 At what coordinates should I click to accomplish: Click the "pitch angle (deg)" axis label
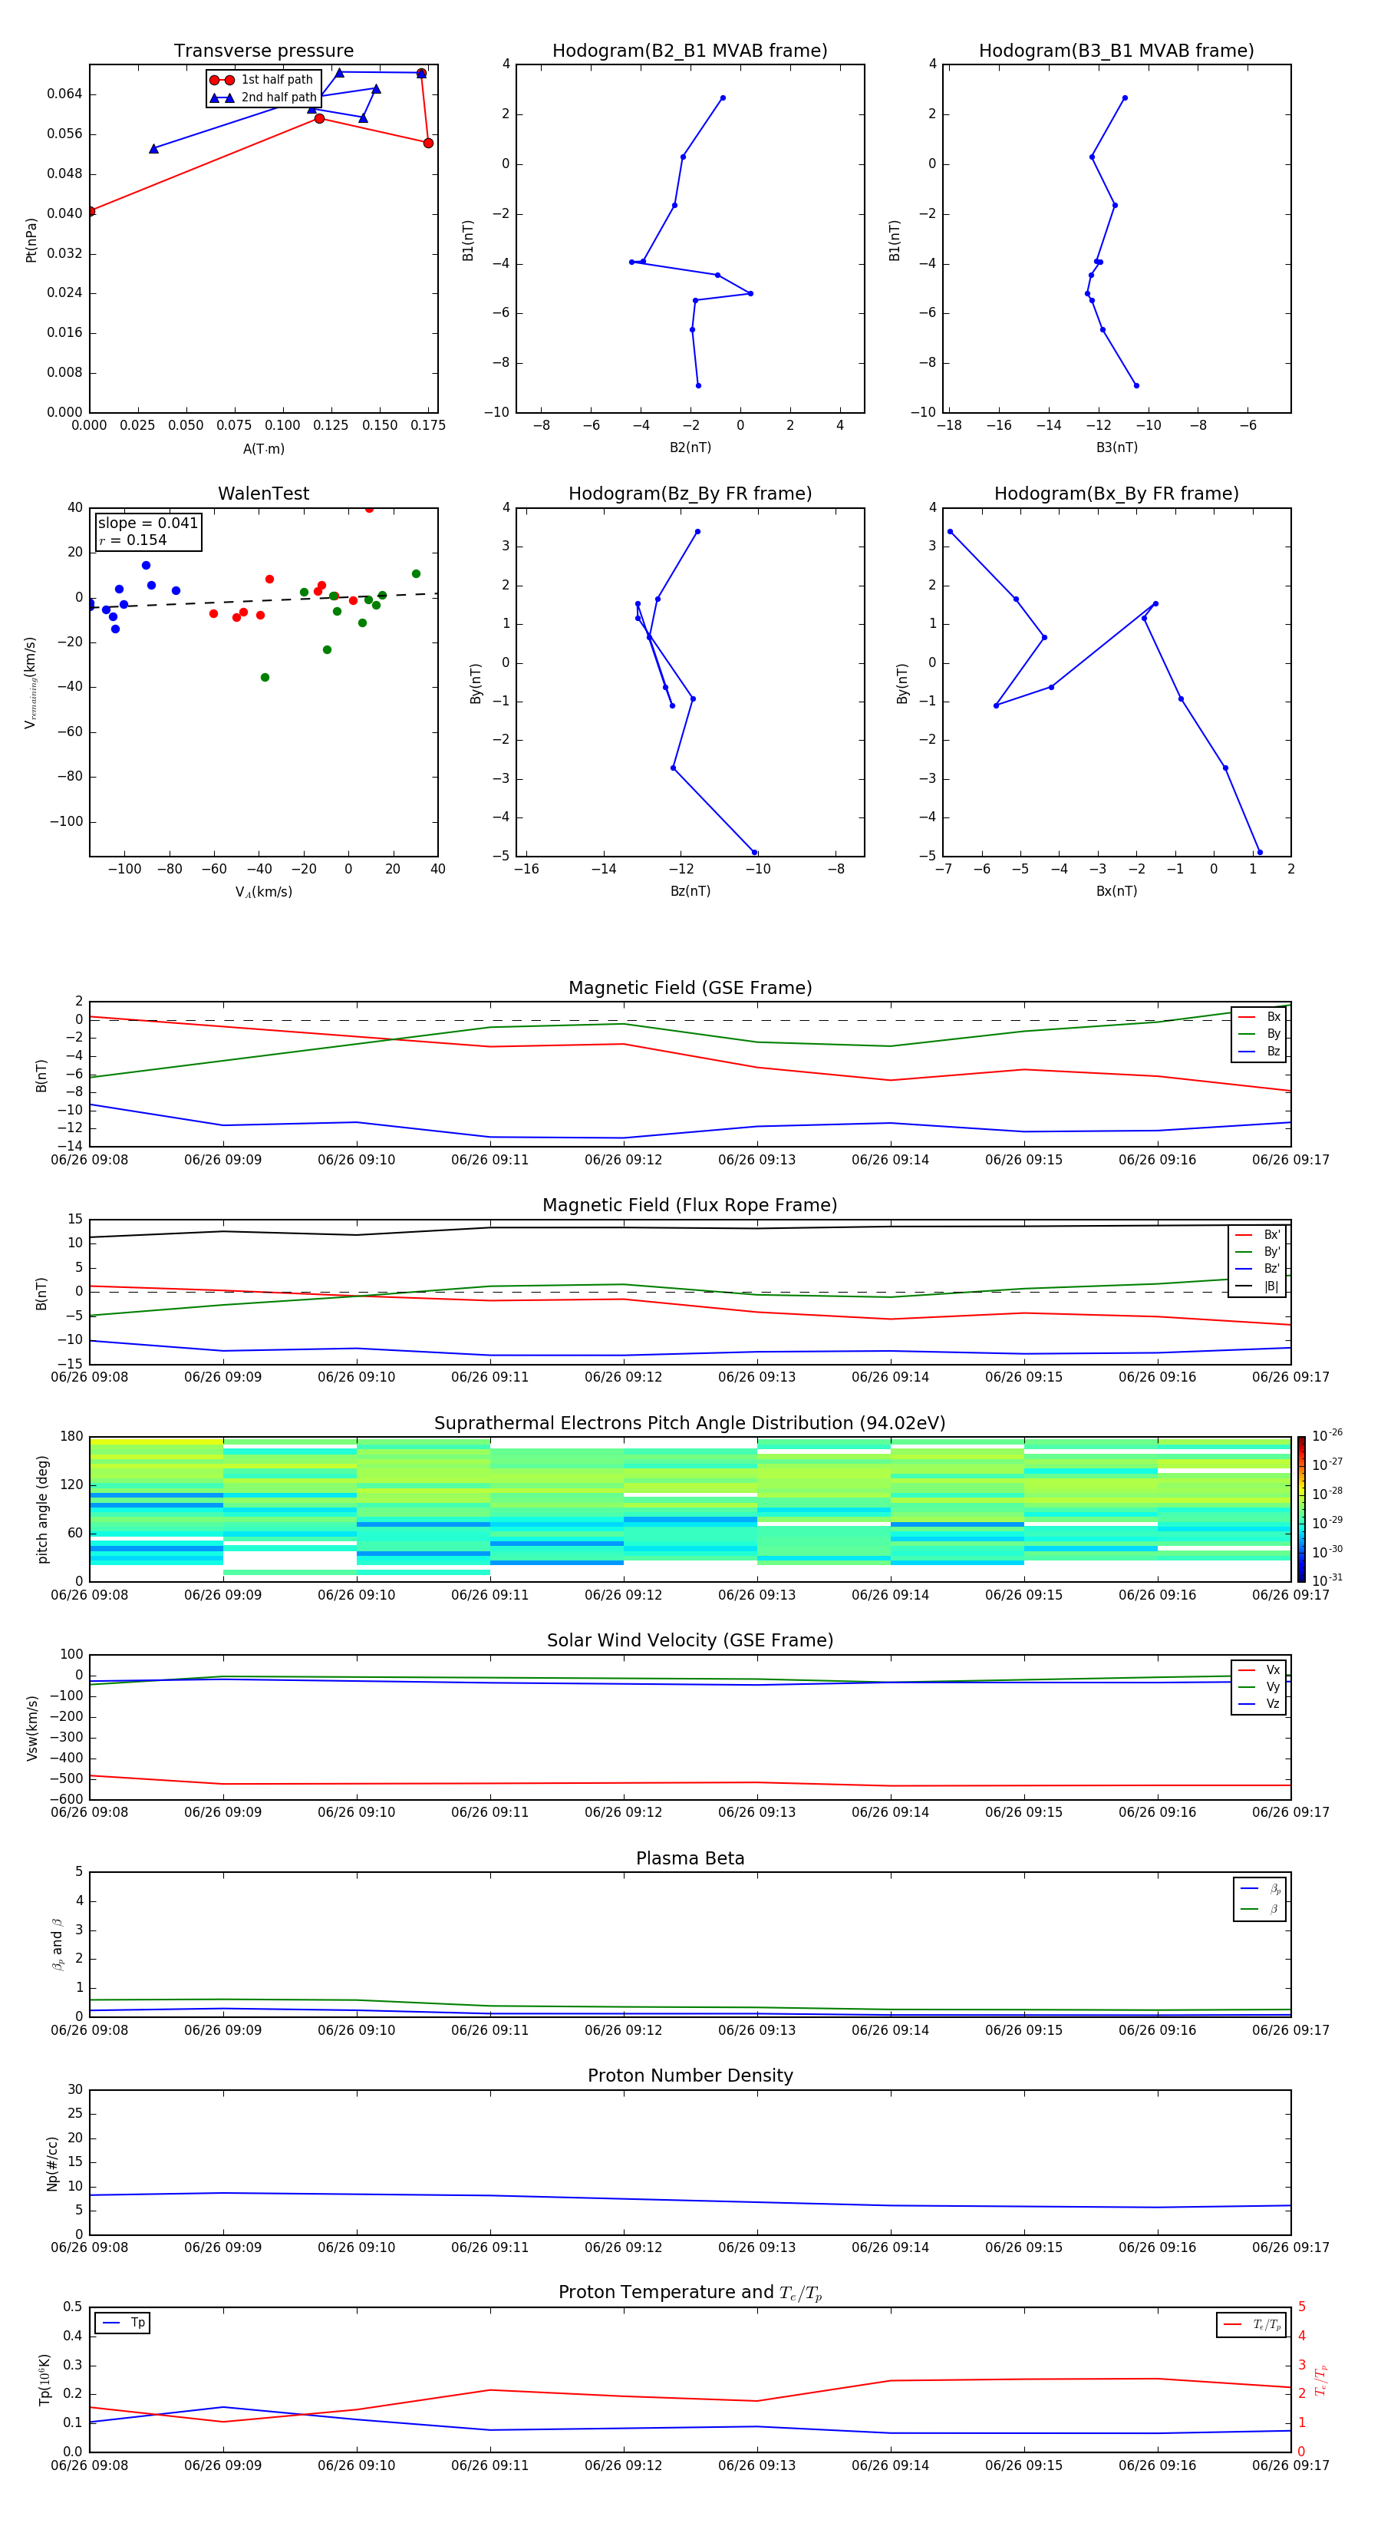pyautogui.click(x=42, y=1509)
